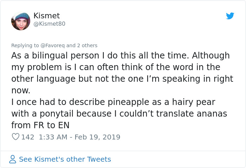Click the line "I once had to describe pineapple"
Screen dimensions: 246x168
(x=113, y=102)
